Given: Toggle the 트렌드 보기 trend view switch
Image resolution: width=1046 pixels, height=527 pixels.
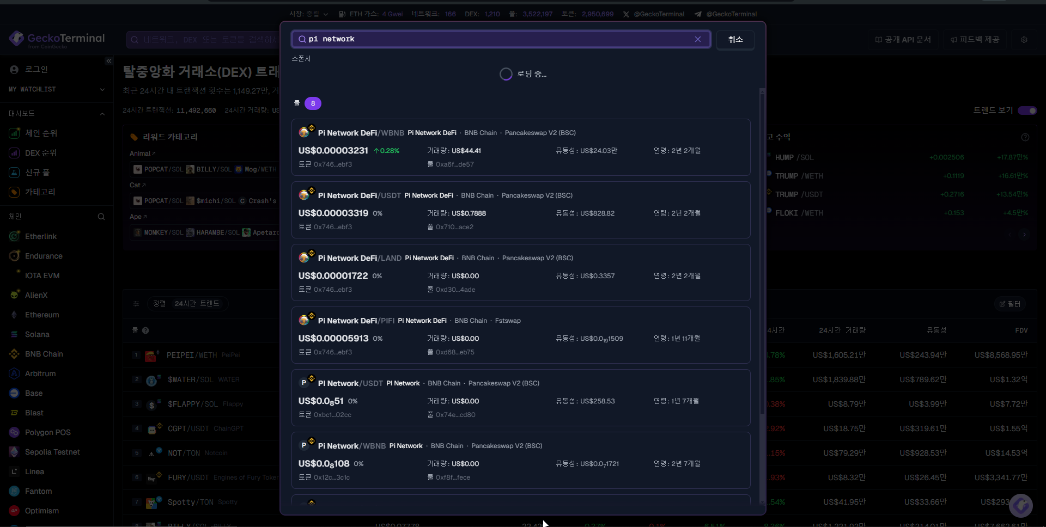Looking at the screenshot, I should 1027,111.
